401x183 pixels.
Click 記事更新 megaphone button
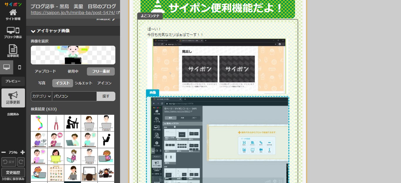click(x=13, y=98)
